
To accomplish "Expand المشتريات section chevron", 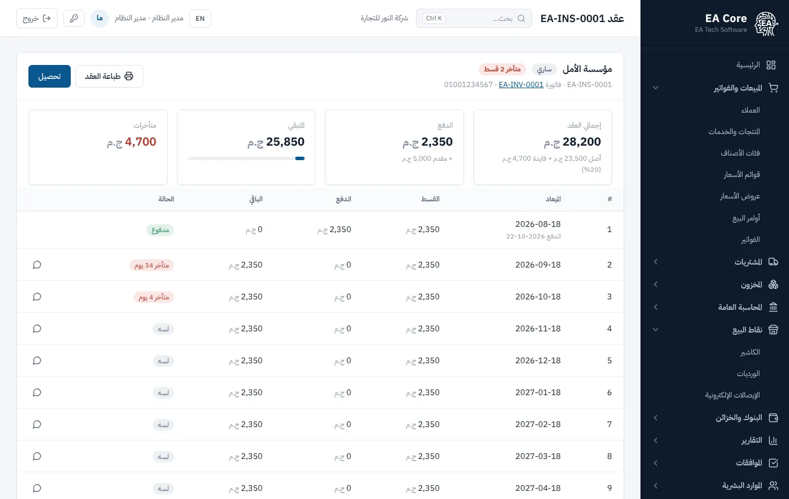I will tap(656, 262).
